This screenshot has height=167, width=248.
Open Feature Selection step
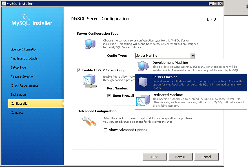coord(23,76)
